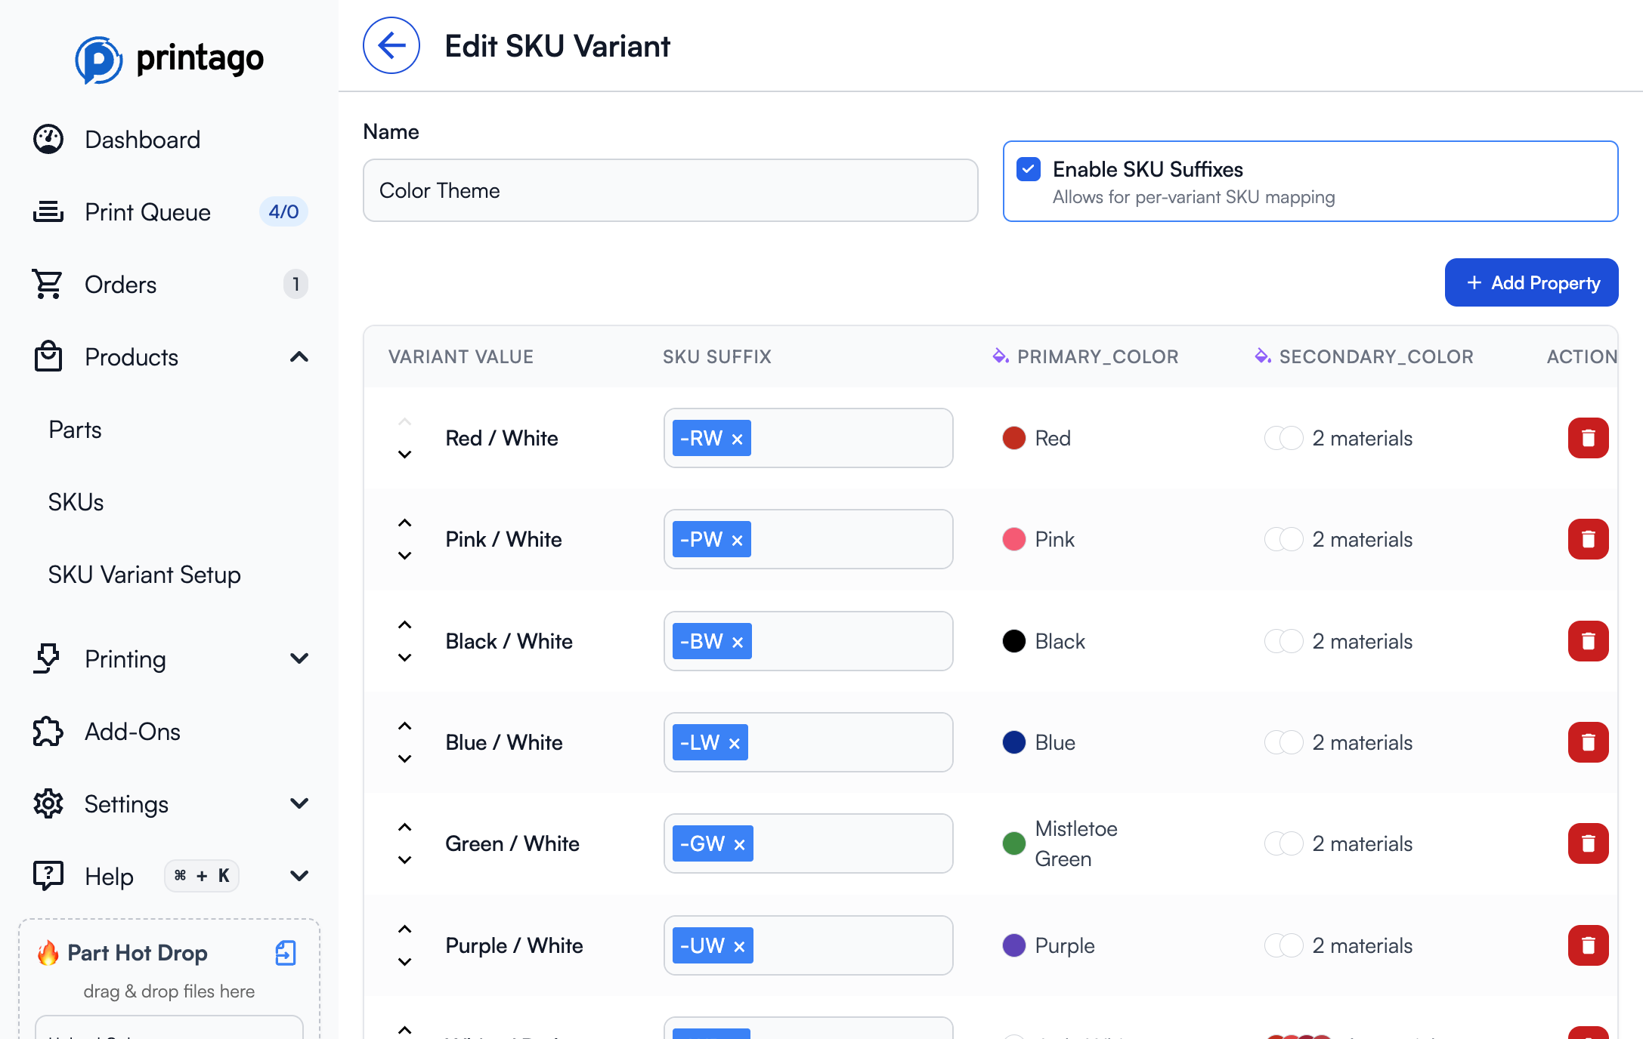The height and width of the screenshot is (1039, 1643).
Task: Click the Blue primary color swatch
Action: pos(1013,742)
